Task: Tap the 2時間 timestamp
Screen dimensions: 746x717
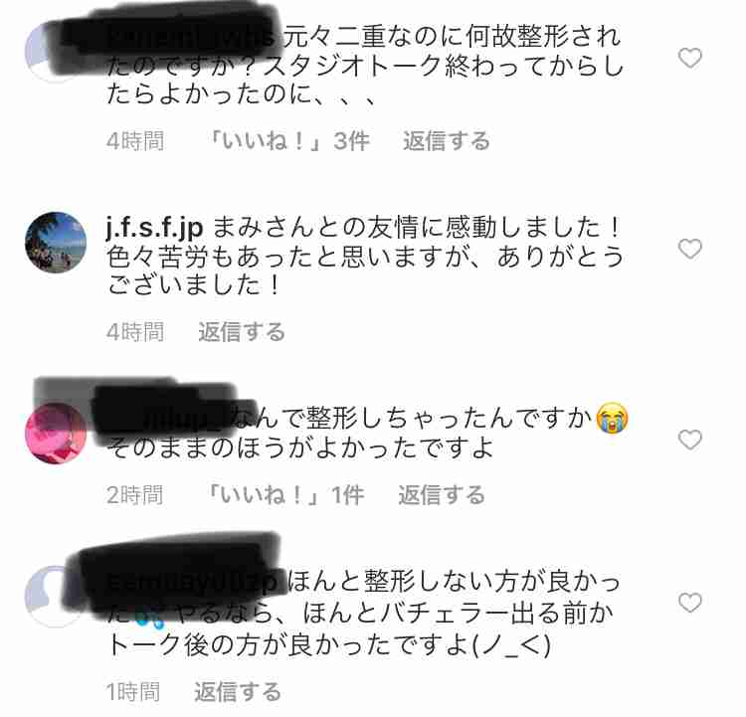Action: coord(135,495)
